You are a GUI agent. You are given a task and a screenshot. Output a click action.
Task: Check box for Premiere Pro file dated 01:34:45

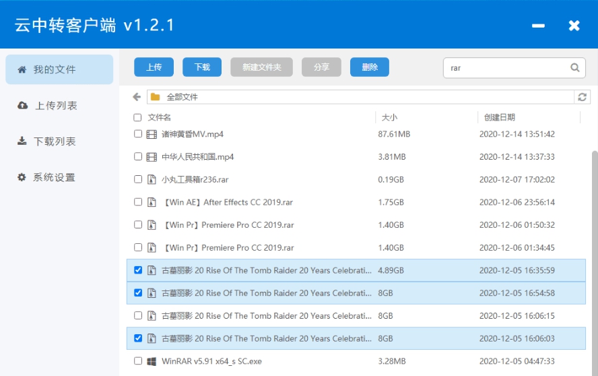(138, 247)
